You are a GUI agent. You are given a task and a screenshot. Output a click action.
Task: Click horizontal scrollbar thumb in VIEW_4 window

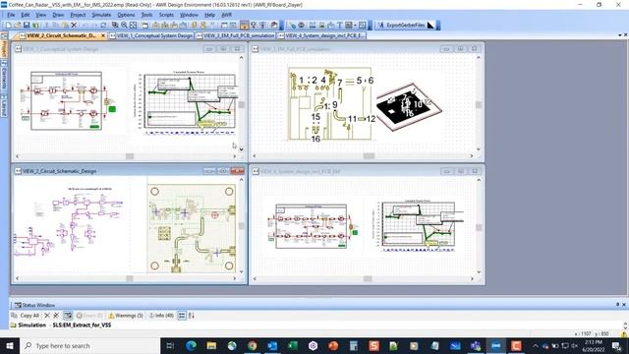point(368,278)
